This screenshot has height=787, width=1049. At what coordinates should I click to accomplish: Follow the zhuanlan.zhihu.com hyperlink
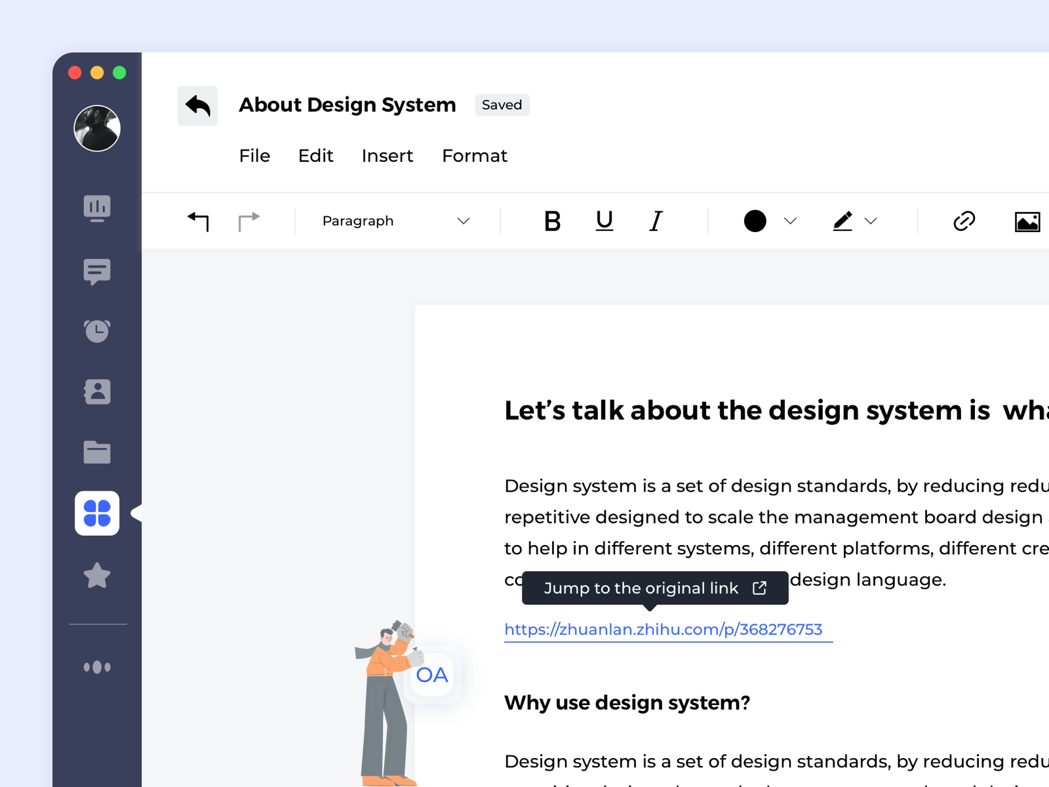(663, 630)
